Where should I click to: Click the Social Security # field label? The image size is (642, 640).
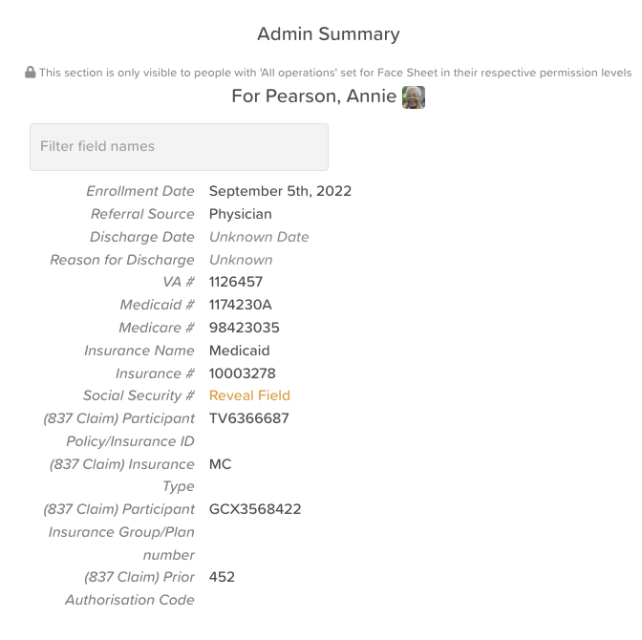(139, 395)
